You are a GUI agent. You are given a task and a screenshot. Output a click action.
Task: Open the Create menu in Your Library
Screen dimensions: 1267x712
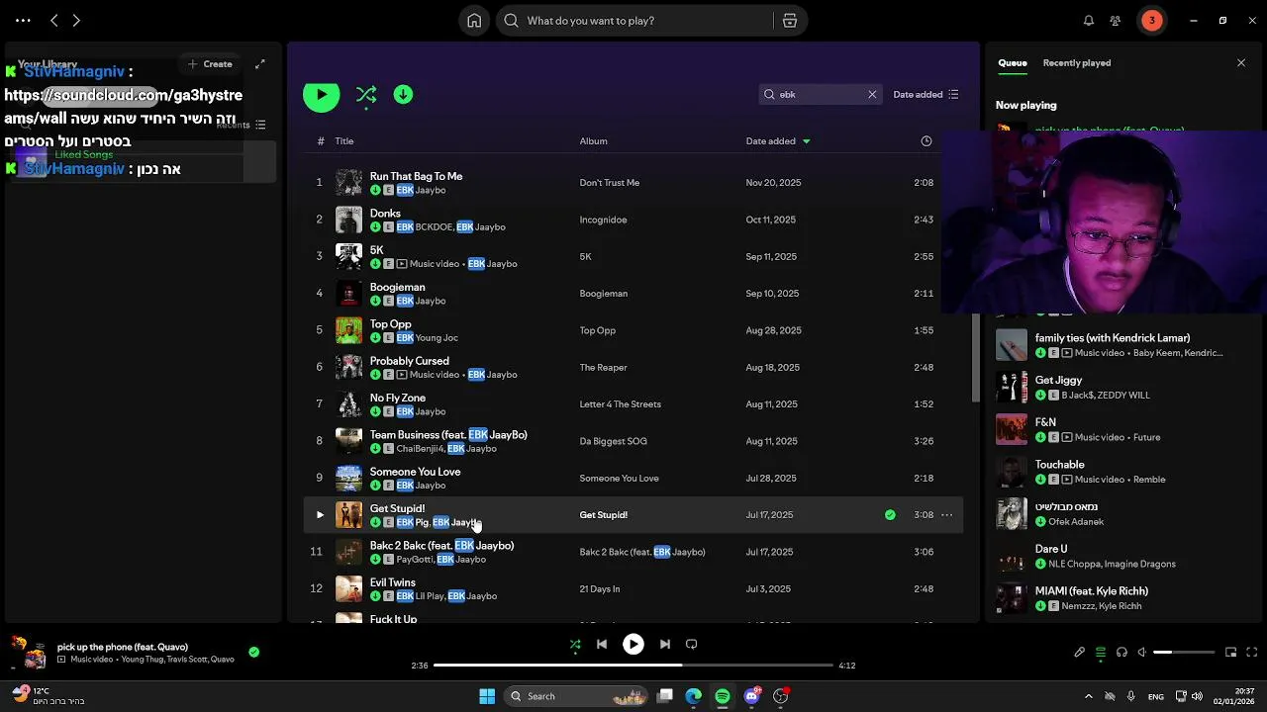point(211,64)
